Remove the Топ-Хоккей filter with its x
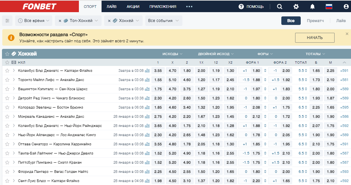Viewport: 351px width, 185px height. pyautogui.click(x=60, y=21)
